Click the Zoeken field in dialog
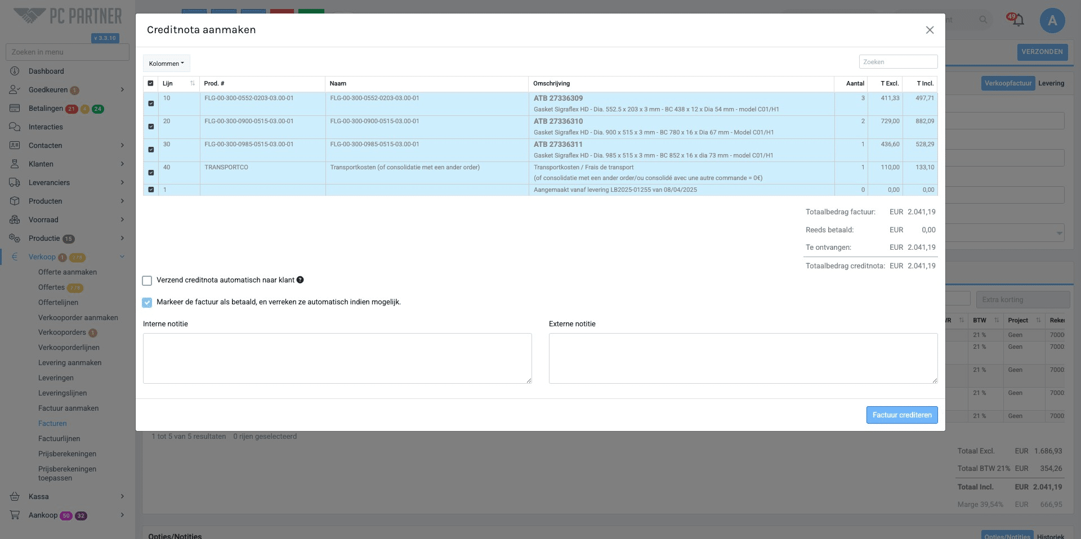 pyautogui.click(x=898, y=62)
